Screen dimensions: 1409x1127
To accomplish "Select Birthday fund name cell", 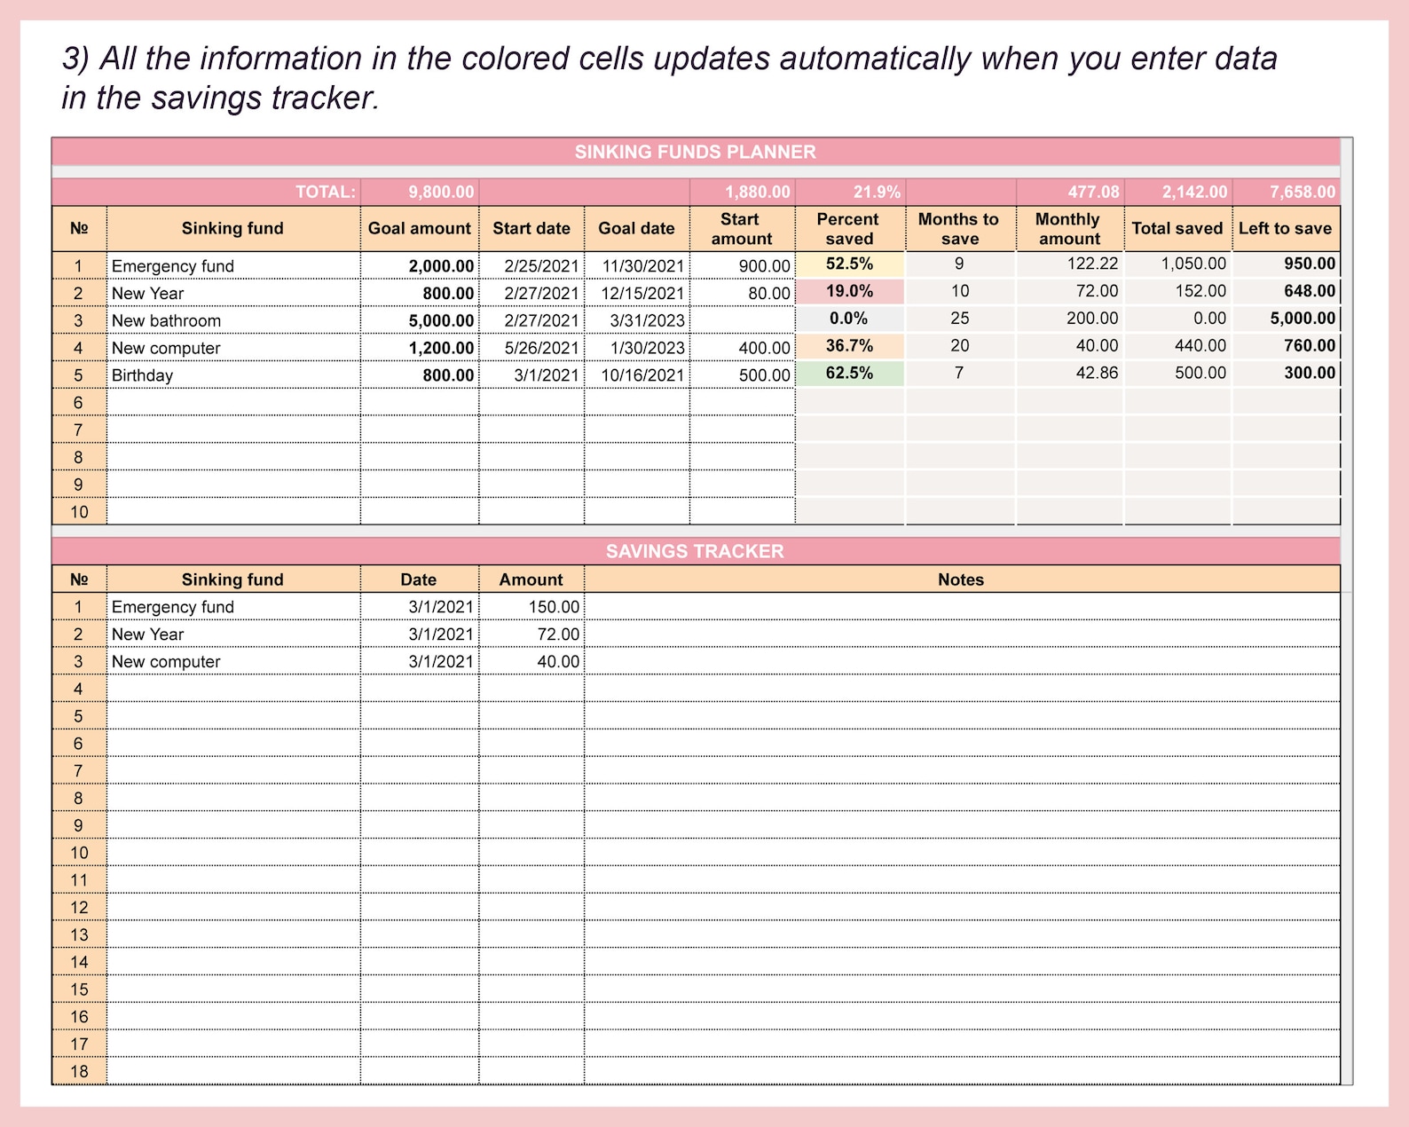I will (233, 374).
